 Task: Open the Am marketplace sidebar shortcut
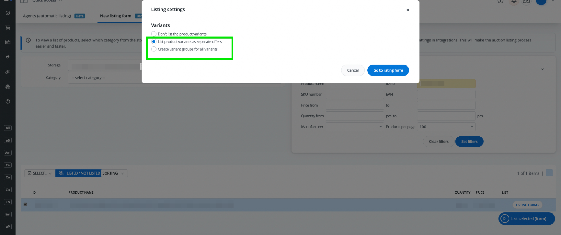pos(8,153)
